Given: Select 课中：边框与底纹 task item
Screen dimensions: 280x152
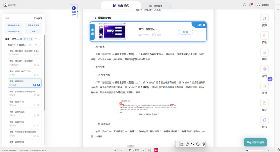Looking at the screenshot, I should pos(24,113).
